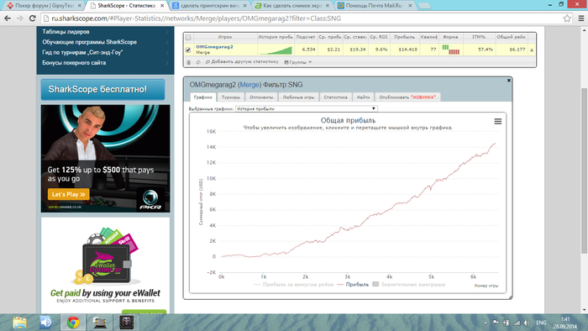Click the Merge link in the panel title

tap(249, 85)
